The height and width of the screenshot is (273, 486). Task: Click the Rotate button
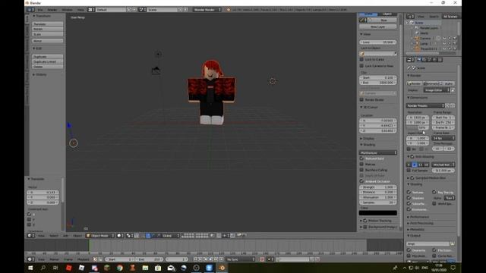click(47, 29)
